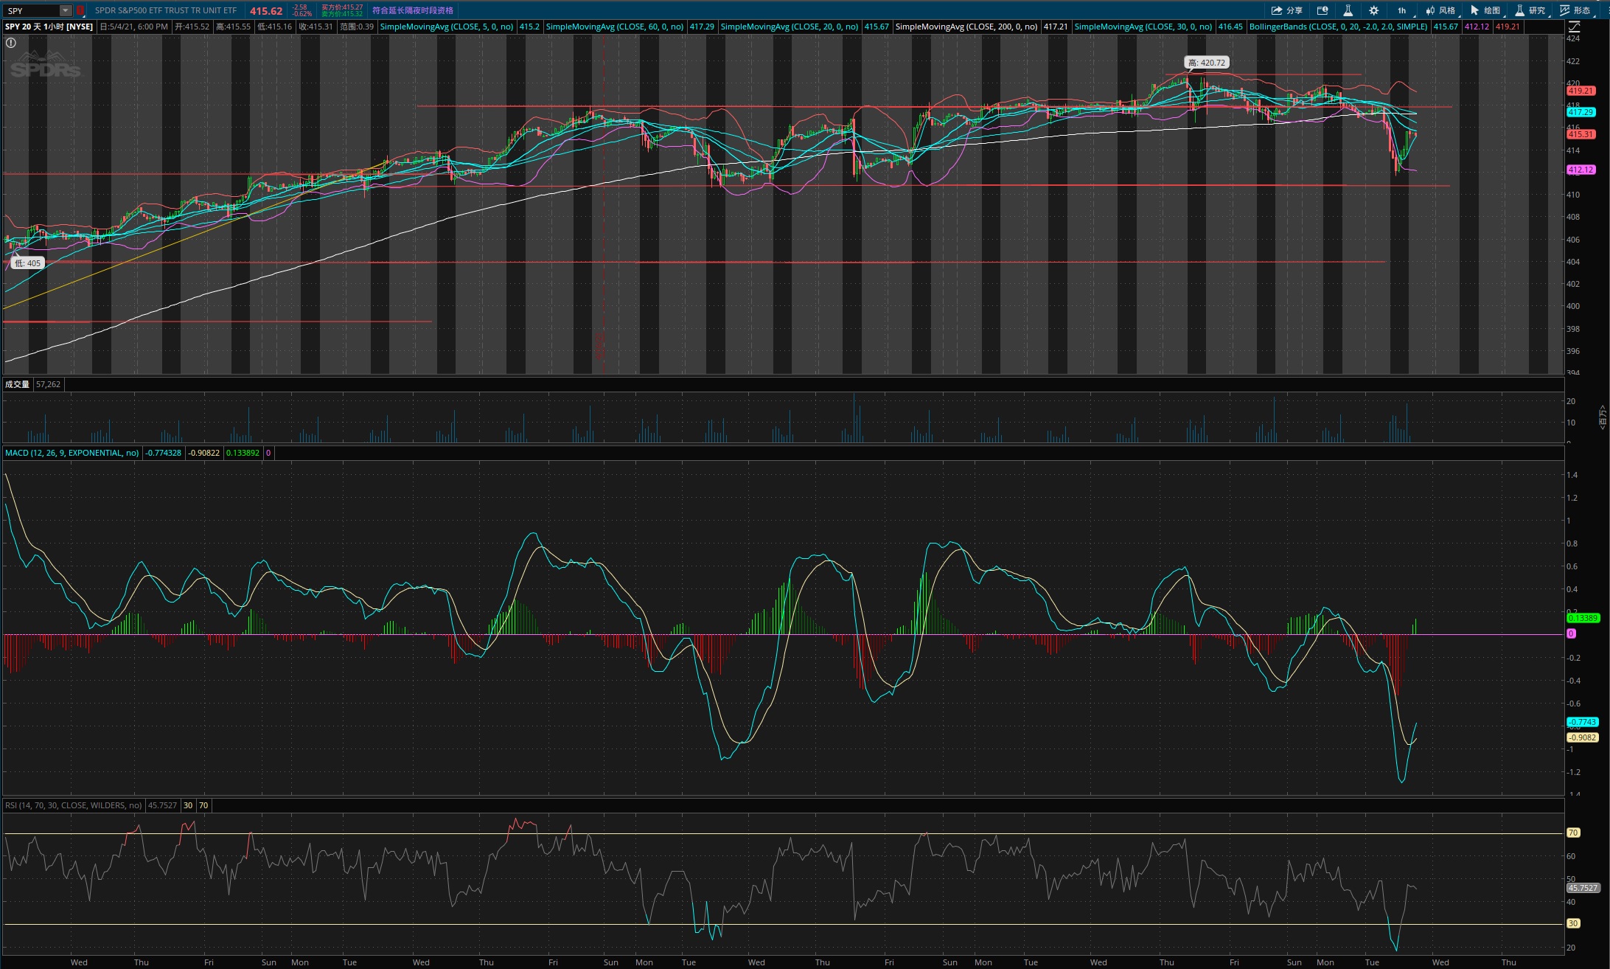Open the 1h timeframe dropdown
1610x969 pixels.
click(x=1401, y=10)
